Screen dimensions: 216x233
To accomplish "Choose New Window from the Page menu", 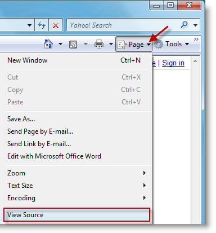I will 78,60.
